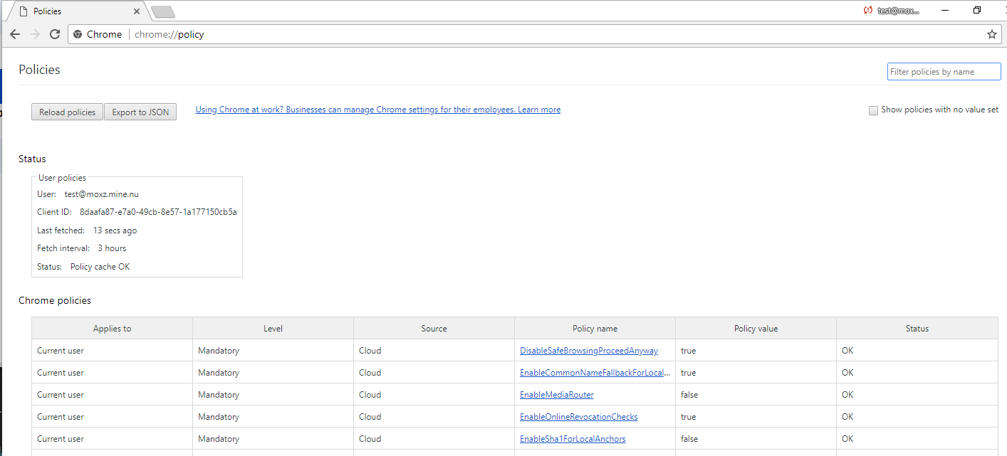Enable Show policies with no value set
The height and width of the screenshot is (456, 1007).
873,110
